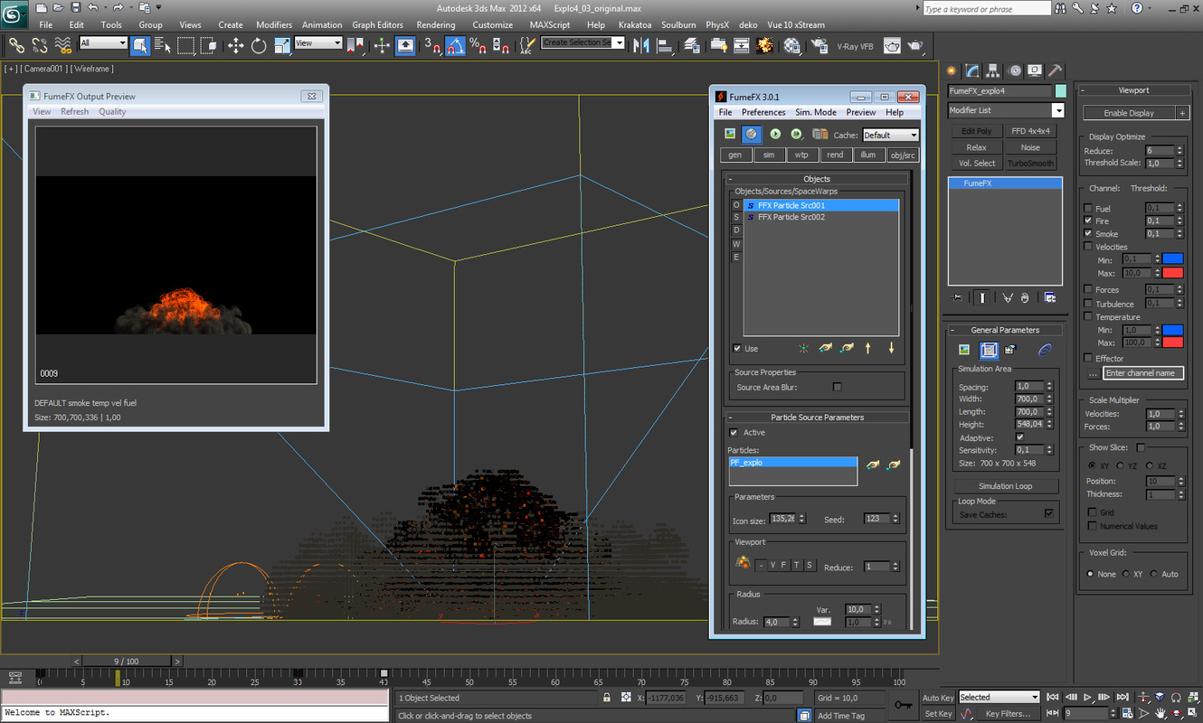
Task: Switch to the rend tab in FumeFX
Action: tap(835, 155)
